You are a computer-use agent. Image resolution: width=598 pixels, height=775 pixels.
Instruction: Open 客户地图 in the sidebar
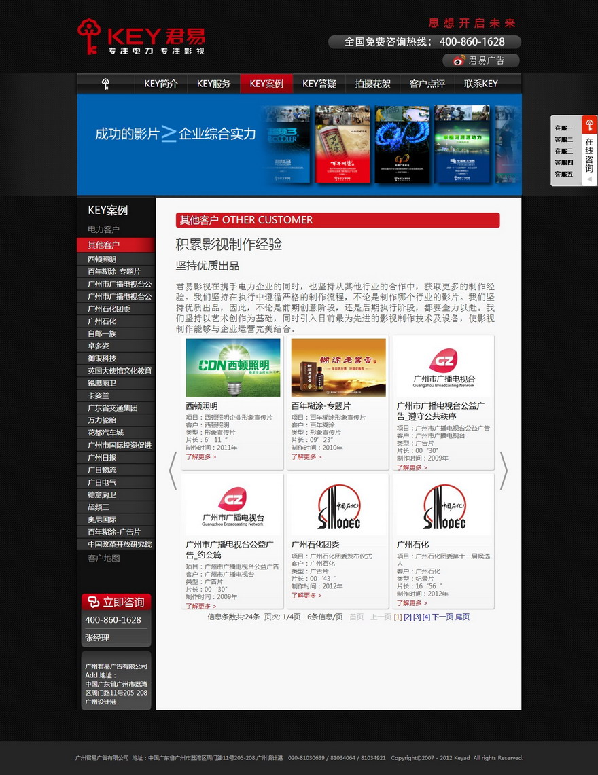104,558
